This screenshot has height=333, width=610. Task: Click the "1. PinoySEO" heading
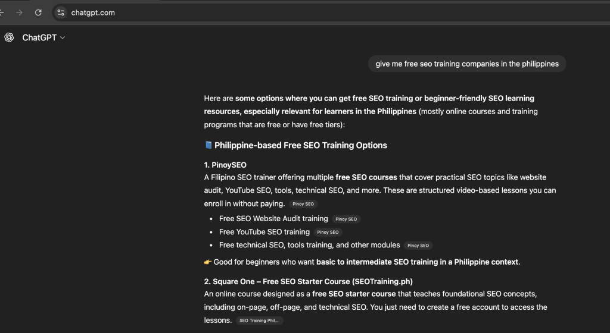point(225,165)
